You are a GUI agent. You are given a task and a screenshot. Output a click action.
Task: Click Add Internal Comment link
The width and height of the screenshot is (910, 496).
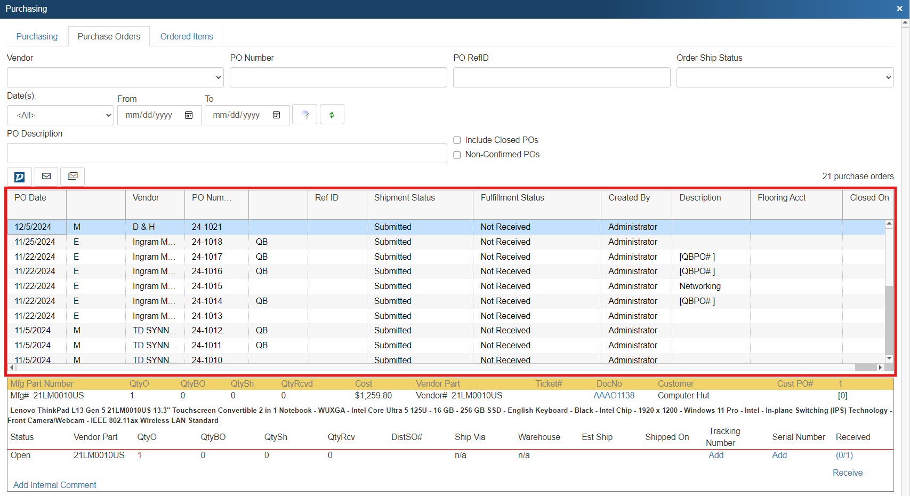click(x=55, y=485)
